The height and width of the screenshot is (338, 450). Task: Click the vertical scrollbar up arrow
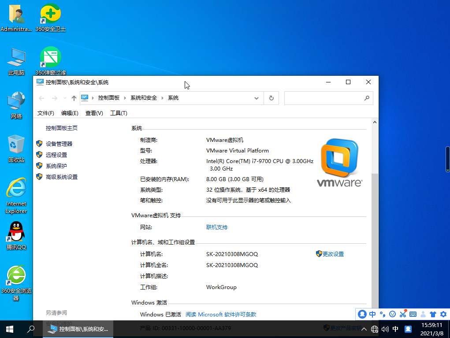[375, 122]
